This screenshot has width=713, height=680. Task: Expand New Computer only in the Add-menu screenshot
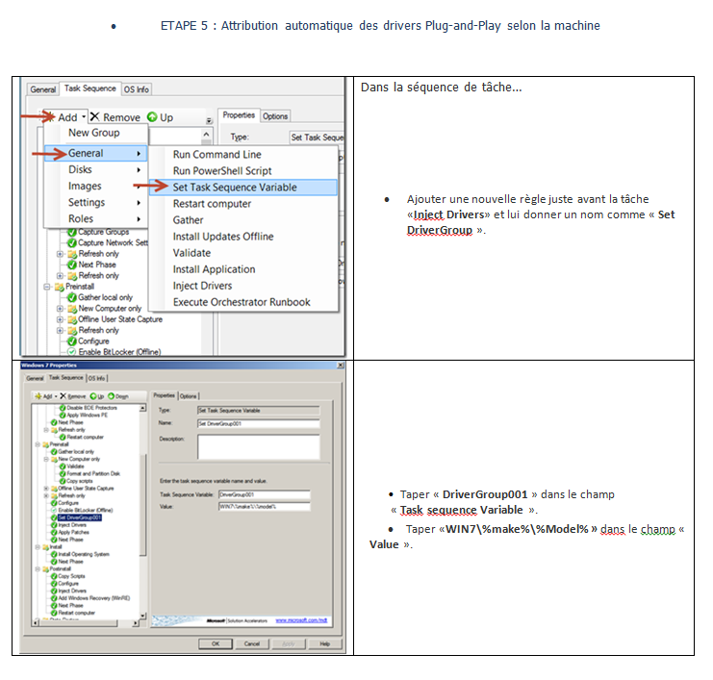tap(60, 309)
